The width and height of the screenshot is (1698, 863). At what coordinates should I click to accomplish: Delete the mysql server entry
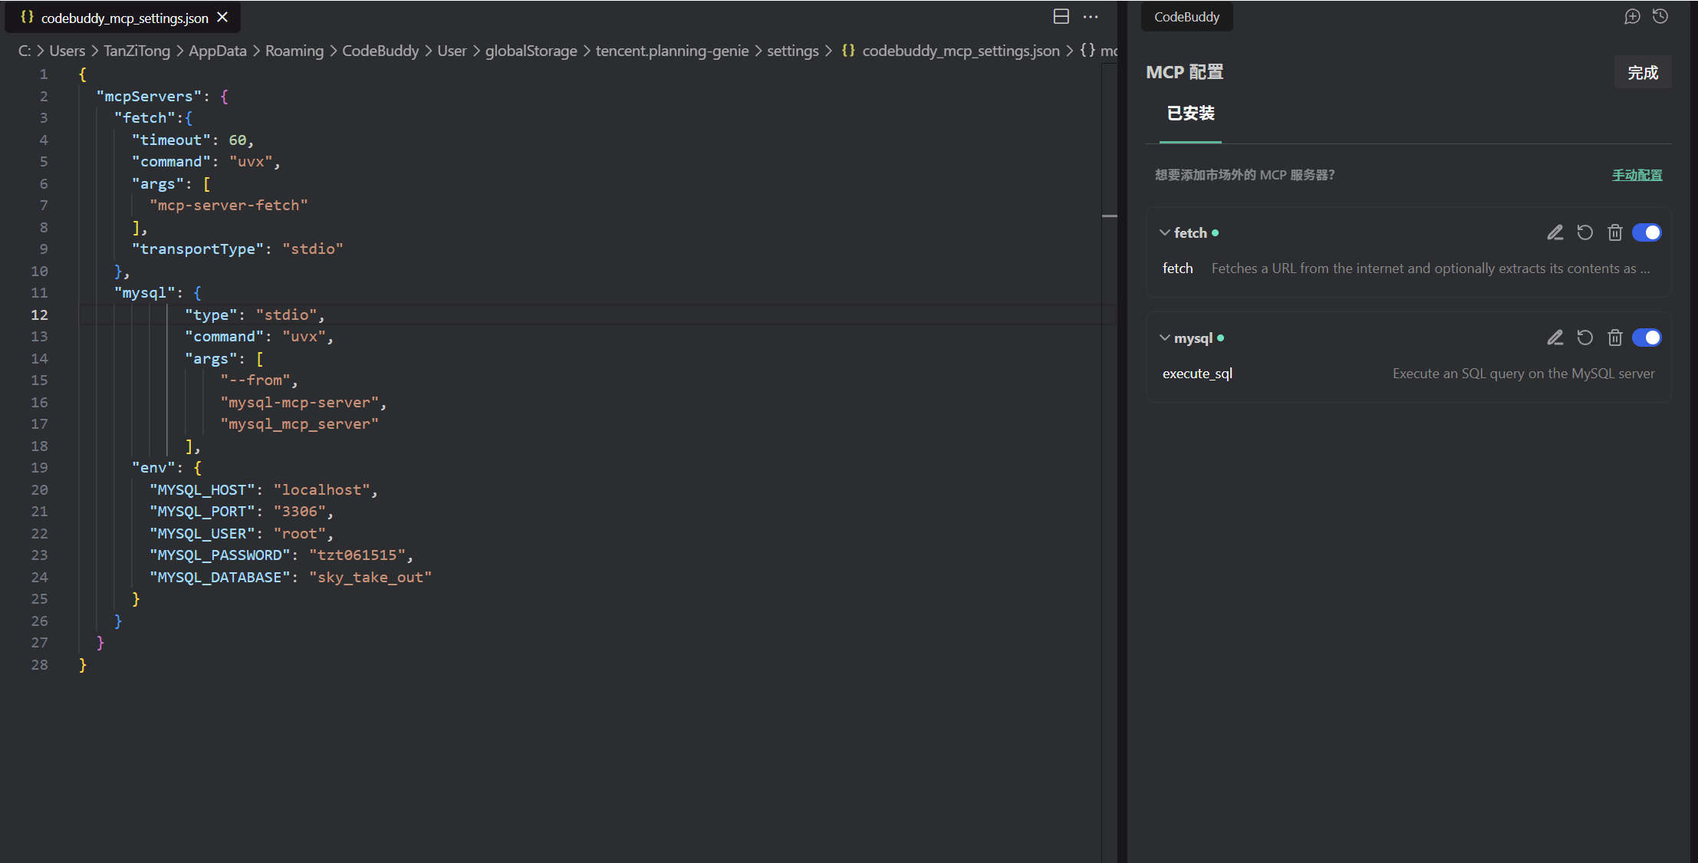coord(1614,338)
